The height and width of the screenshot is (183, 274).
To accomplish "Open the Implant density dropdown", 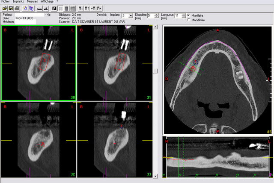I will pos(130,15).
